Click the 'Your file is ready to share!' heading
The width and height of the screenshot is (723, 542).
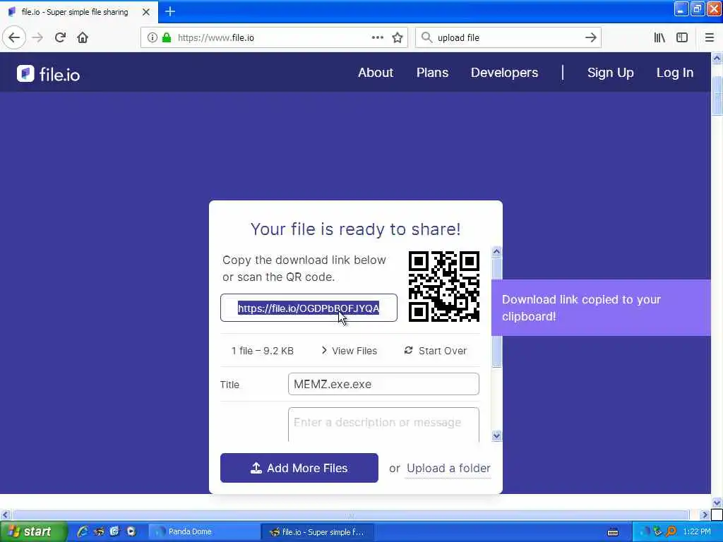356,229
